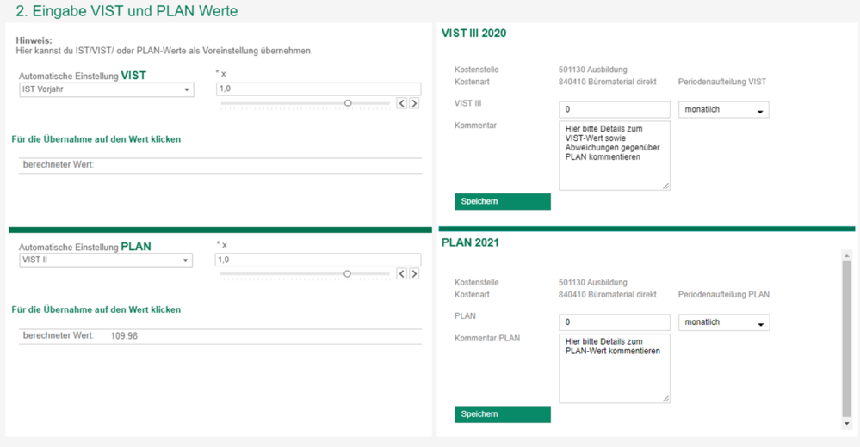Decrease VIST multiplier with left arrow
860x447 pixels.
402,103
